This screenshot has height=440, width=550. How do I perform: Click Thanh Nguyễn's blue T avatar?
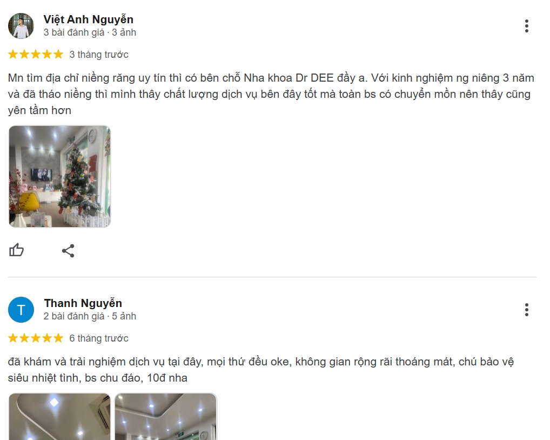point(21,310)
